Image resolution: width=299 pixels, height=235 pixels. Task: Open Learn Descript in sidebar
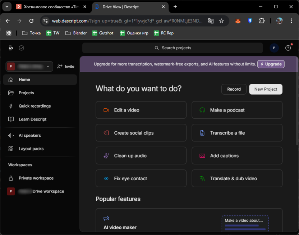click(x=40, y=119)
